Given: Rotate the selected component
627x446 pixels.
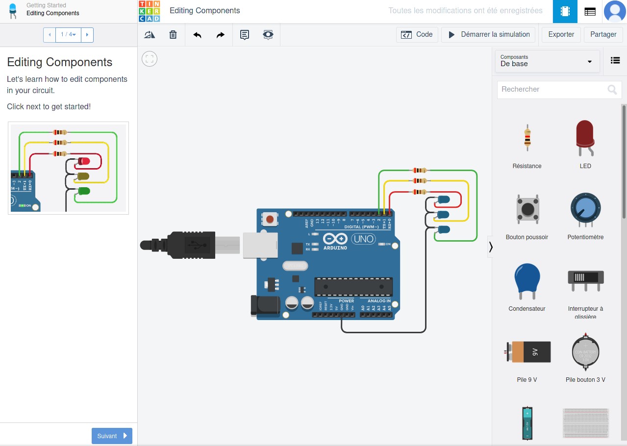Looking at the screenshot, I should (x=150, y=35).
